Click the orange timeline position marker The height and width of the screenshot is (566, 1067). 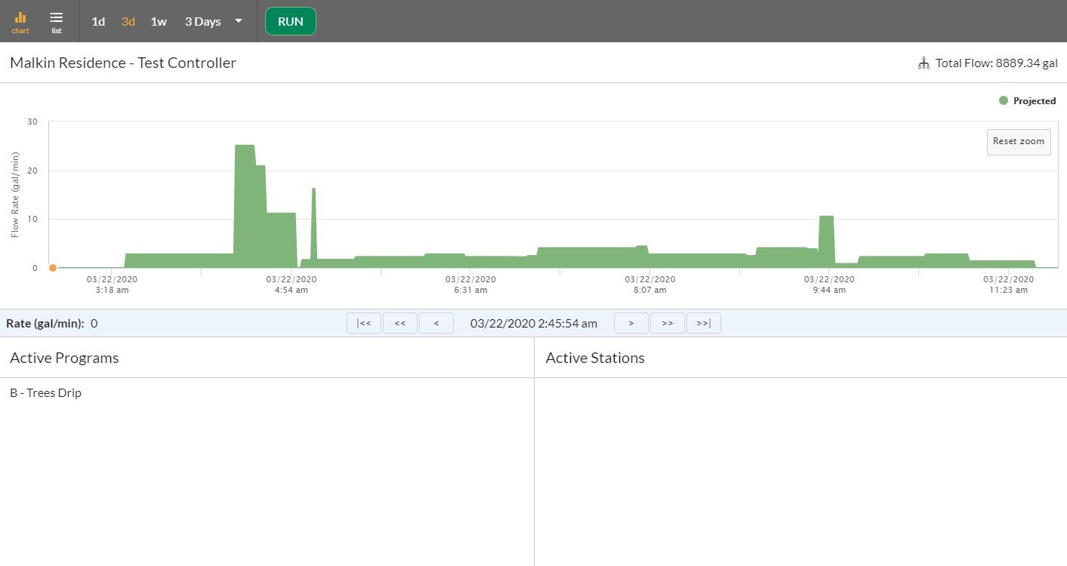click(53, 268)
